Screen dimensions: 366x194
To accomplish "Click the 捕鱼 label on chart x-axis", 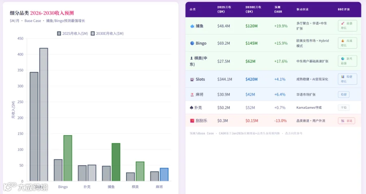I will tap(111, 187).
